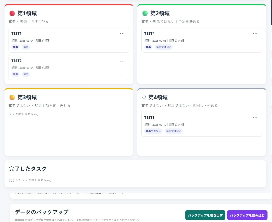Viewport: 272px width, 222px height.
Task: Click TEST1 deadline text 2026-09-04
Action: click(26, 41)
